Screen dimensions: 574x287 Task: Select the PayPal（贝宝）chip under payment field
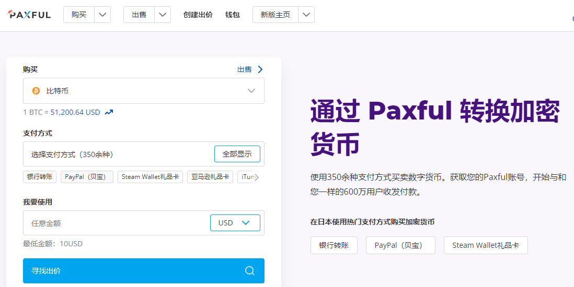(x=87, y=177)
